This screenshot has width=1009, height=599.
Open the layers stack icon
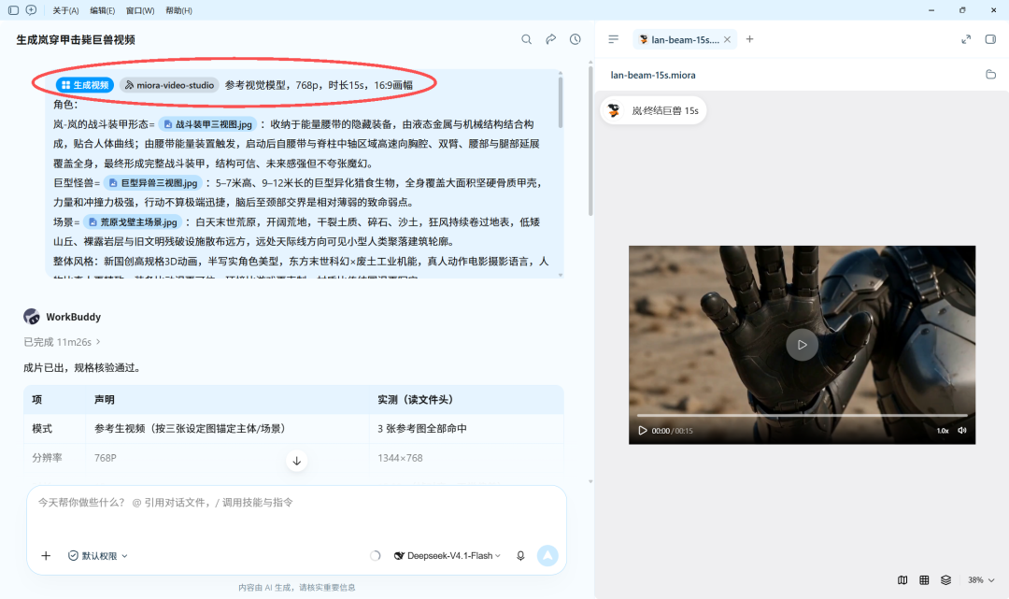pyautogui.click(x=945, y=579)
